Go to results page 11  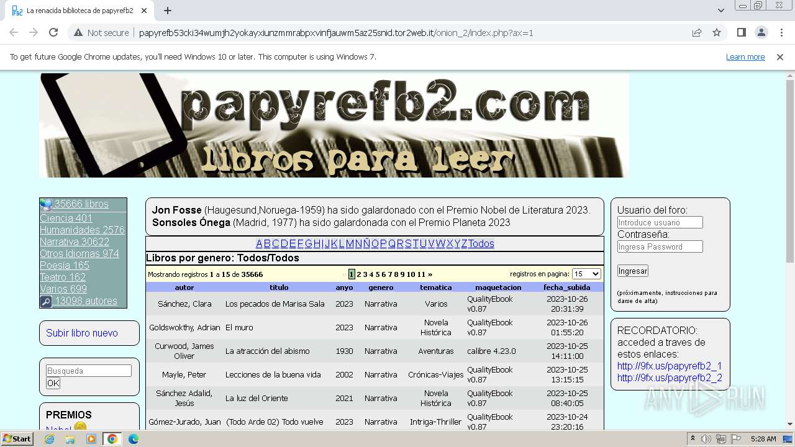pos(421,274)
